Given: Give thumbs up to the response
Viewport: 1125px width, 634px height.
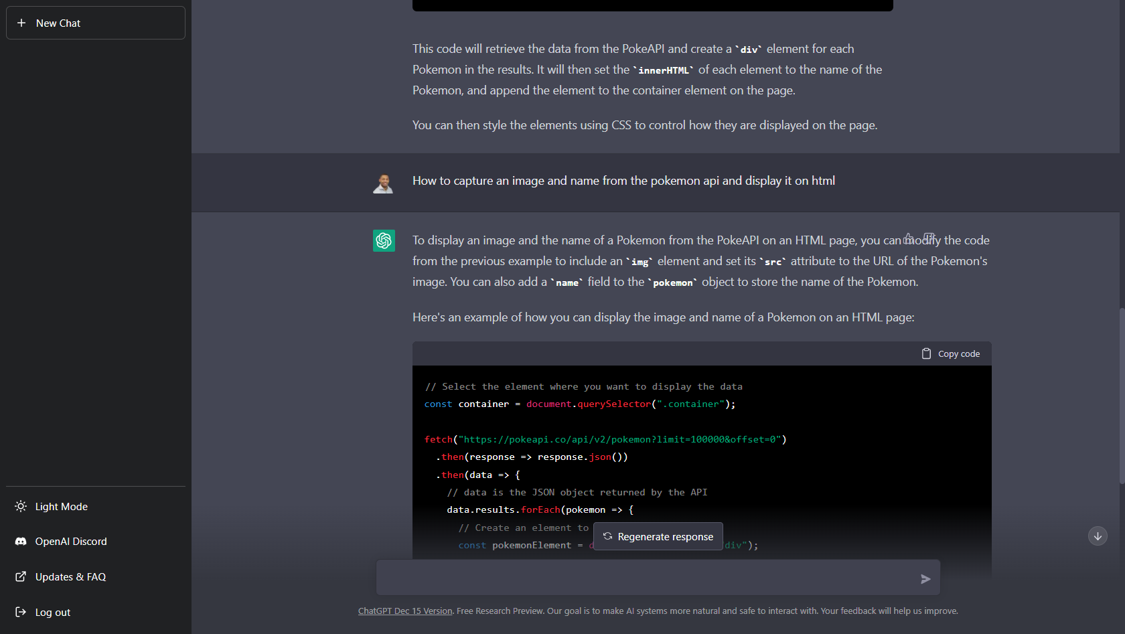Looking at the screenshot, I should 909,238.
